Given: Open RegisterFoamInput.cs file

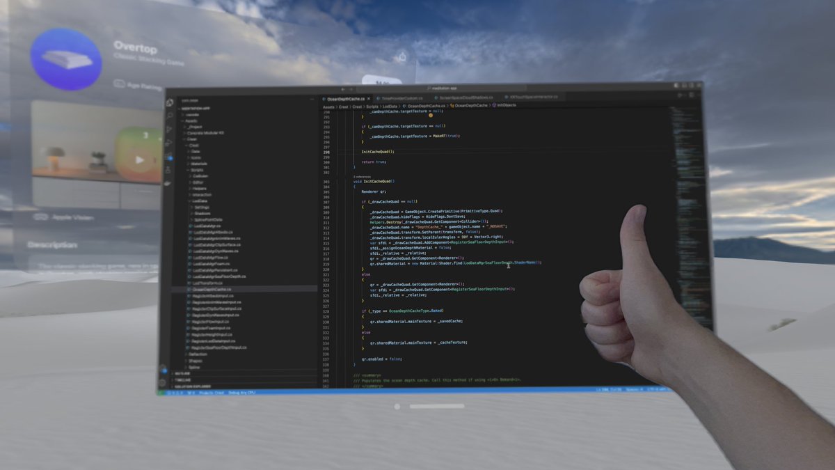Looking at the screenshot, I should [x=210, y=328].
